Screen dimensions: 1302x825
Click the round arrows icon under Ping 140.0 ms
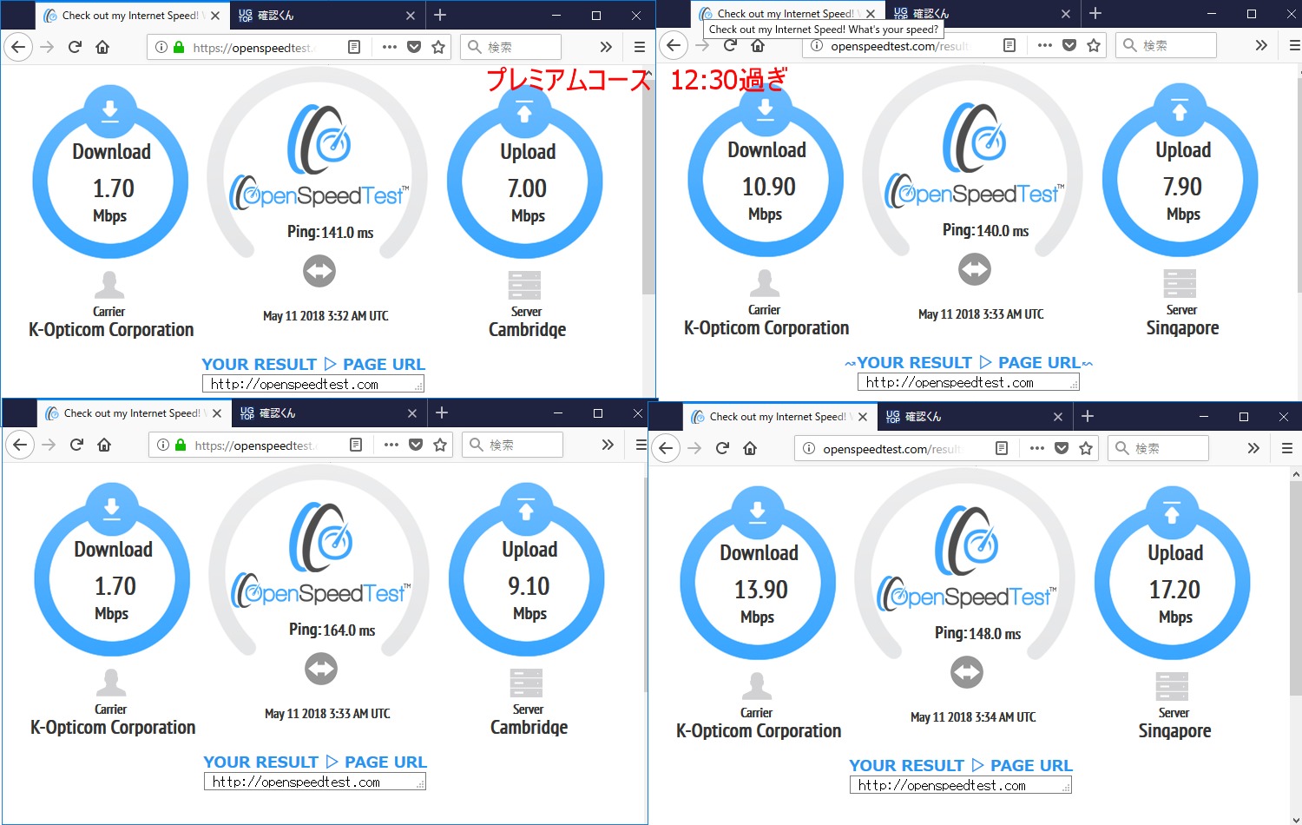click(x=975, y=269)
